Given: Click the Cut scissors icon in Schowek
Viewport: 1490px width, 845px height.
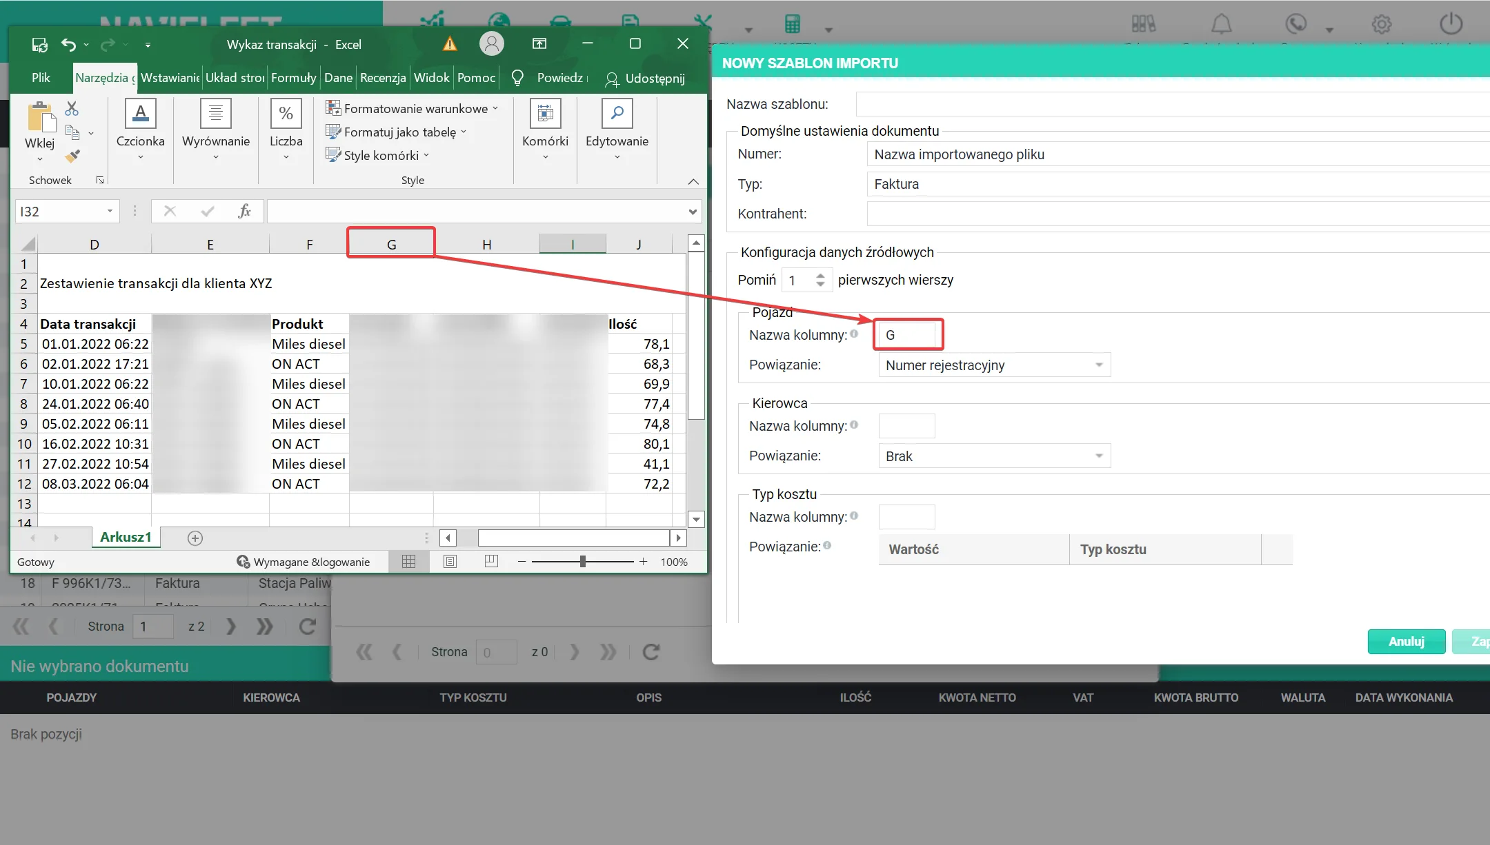Looking at the screenshot, I should (72, 108).
